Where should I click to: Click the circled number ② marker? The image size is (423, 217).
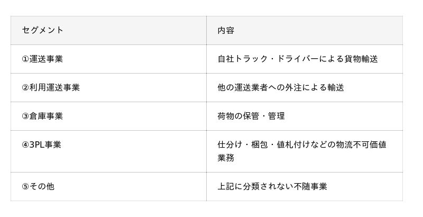tap(25, 87)
